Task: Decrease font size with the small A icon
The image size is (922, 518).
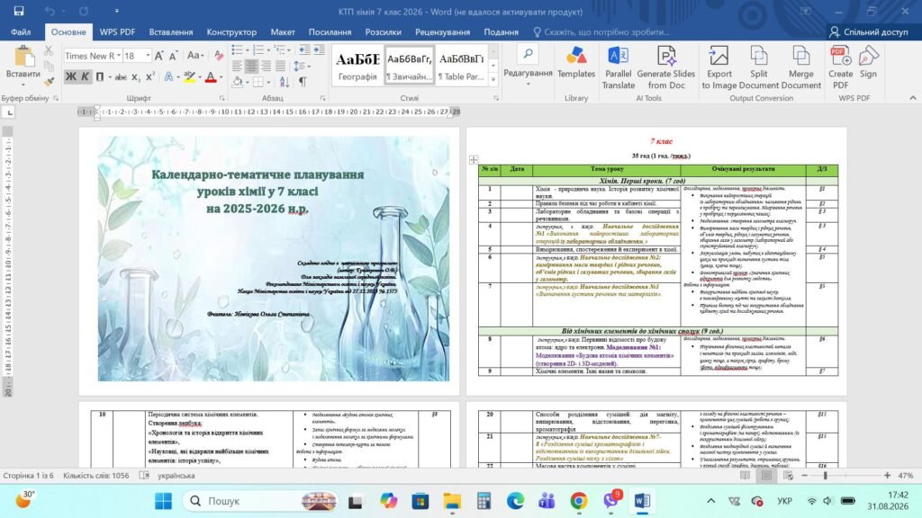Action: (x=174, y=56)
